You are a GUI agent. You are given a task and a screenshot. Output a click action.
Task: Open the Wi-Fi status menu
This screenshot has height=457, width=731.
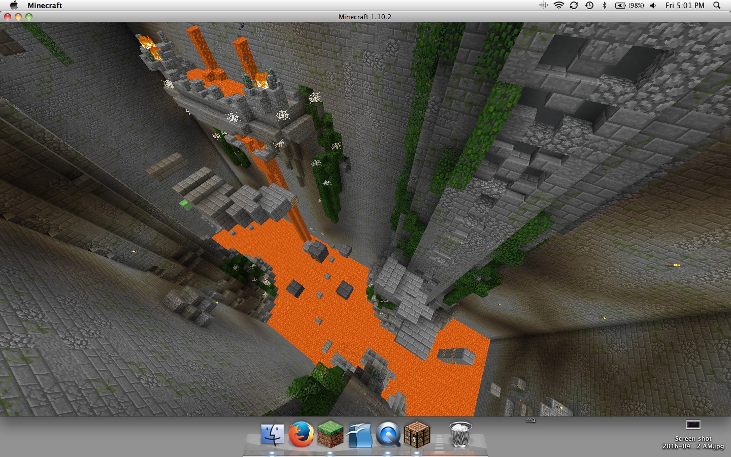558,5
